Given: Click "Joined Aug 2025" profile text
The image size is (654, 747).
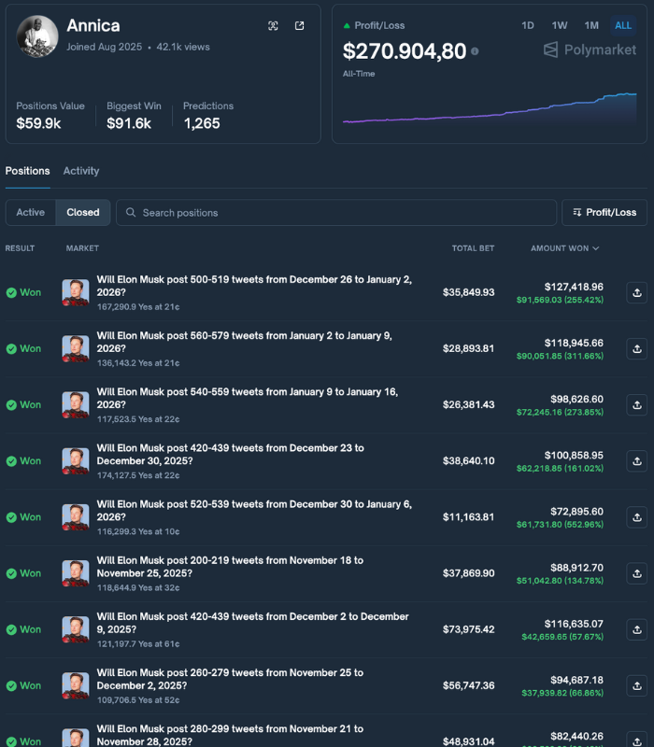Looking at the screenshot, I should [104, 48].
